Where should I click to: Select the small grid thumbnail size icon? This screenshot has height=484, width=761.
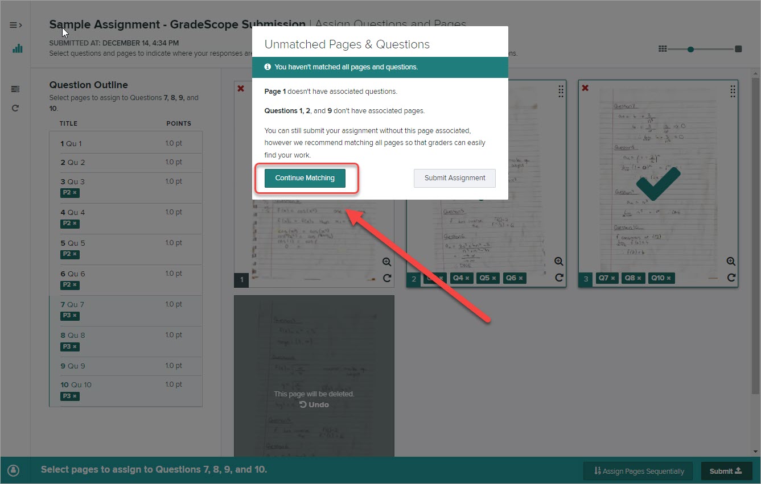(662, 49)
